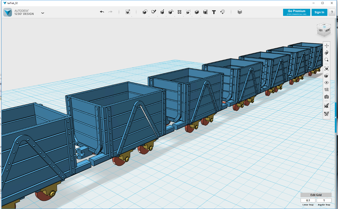Open the Modify tool menu
The height and width of the screenshot is (209, 338).
click(x=171, y=12)
